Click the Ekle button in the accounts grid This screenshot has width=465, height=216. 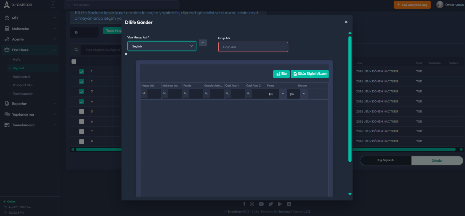pyautogui.click(x=281, y=74)
